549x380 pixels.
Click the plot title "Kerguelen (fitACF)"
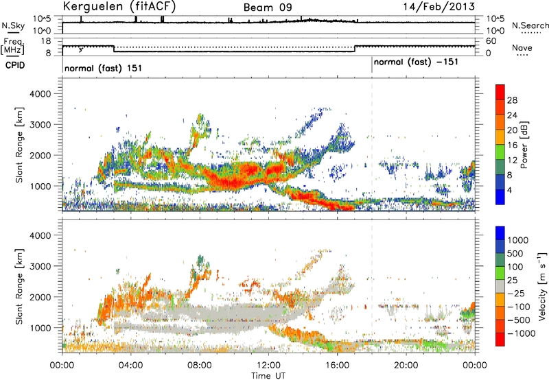point(119,6)
